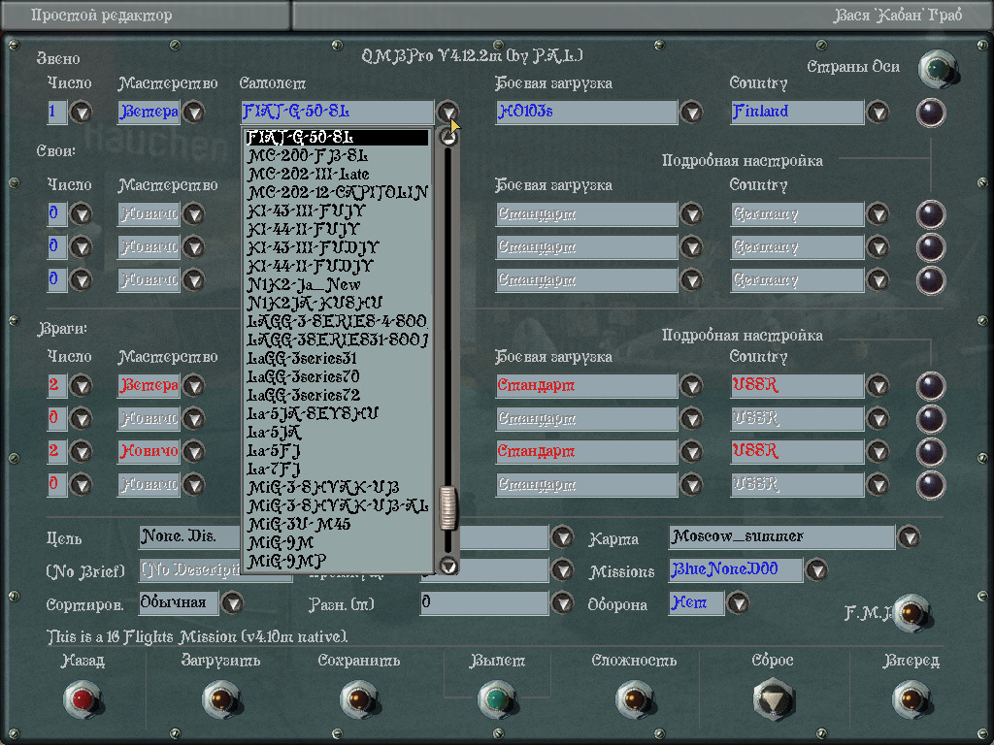Open the player Число count dropdown
The width and height of the screenshot is (994, 745).
[82, 113]
